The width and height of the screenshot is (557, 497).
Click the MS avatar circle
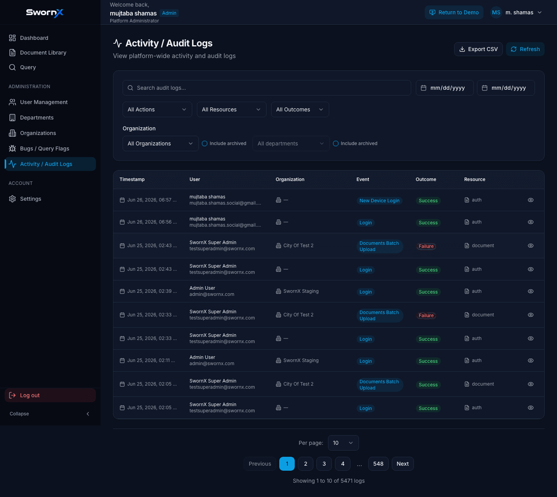(496, 12)
